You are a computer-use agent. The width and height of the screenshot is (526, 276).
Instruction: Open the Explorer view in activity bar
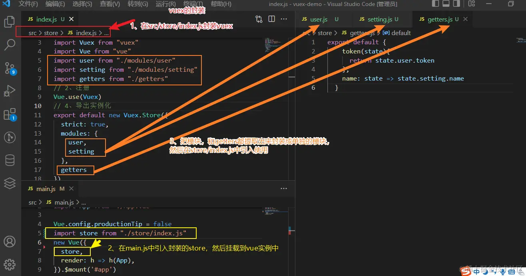[x=9, y=22]
